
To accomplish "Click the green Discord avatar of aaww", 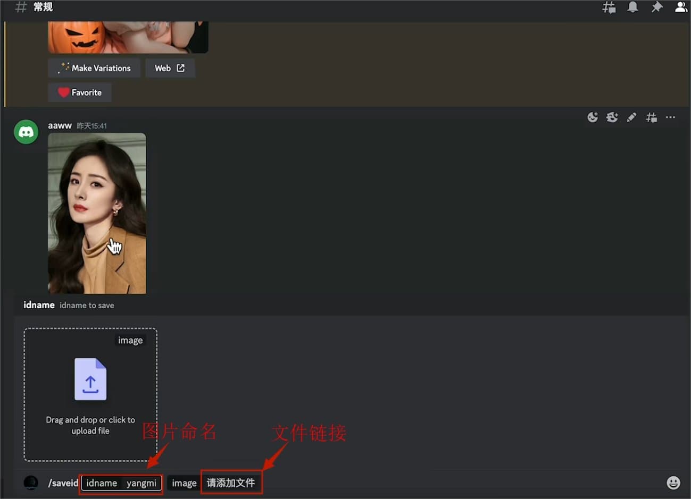I will [26, 132].
